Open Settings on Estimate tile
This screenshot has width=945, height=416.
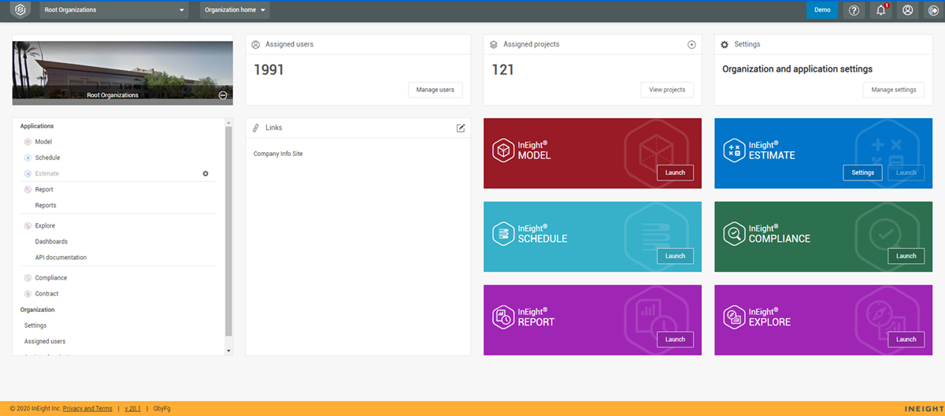[x=862, y=173]
